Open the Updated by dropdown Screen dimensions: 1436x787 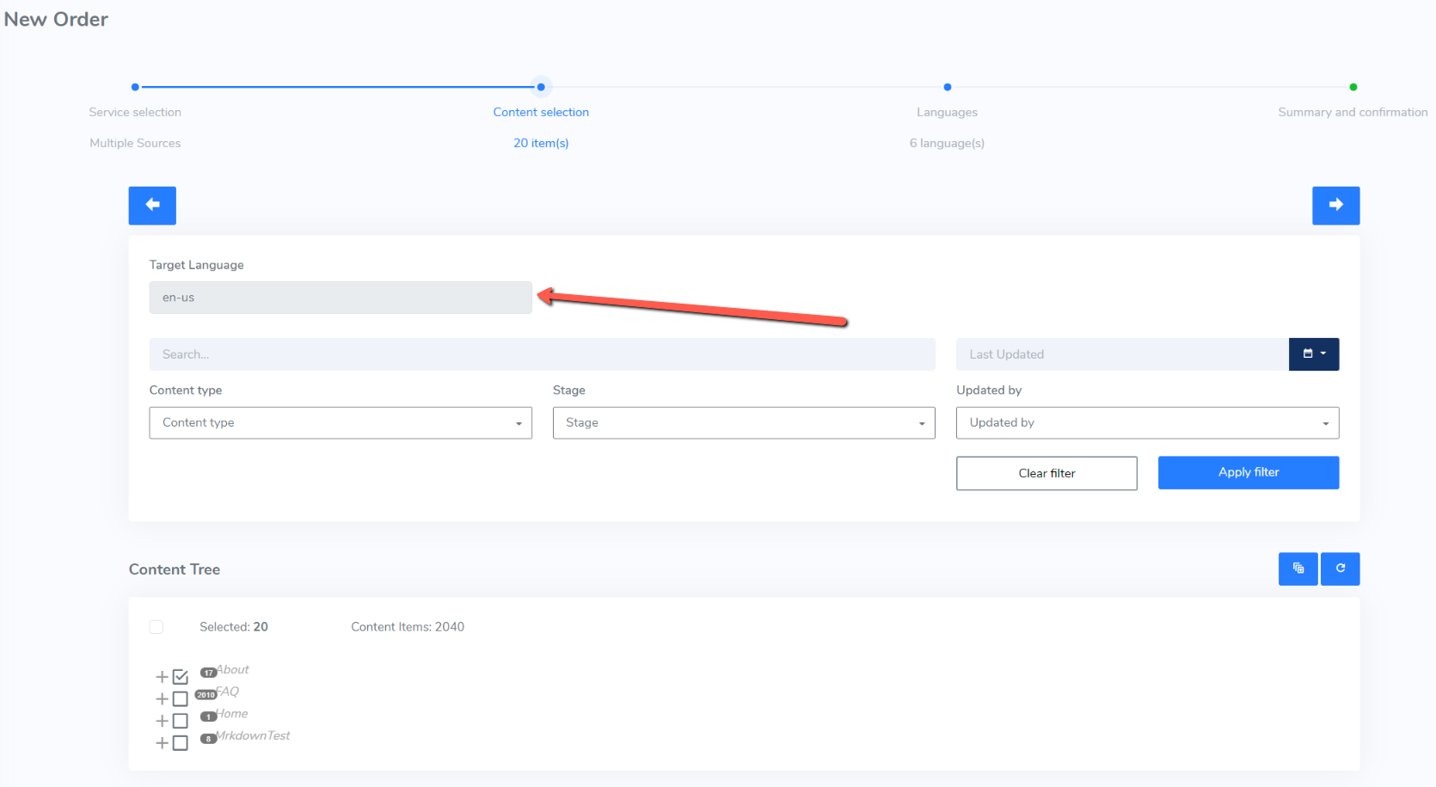(x=1148, y=423)
